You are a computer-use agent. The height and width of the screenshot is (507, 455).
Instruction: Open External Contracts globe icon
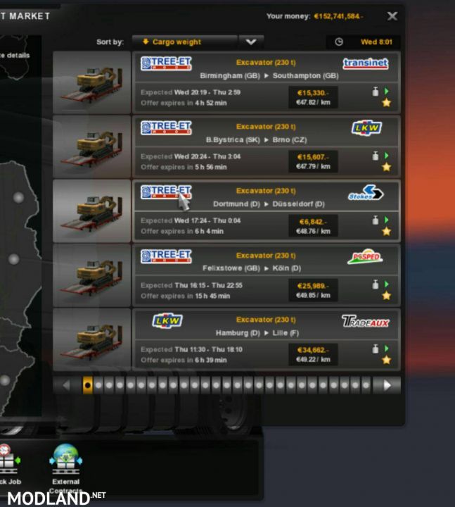tap(66, 459)
